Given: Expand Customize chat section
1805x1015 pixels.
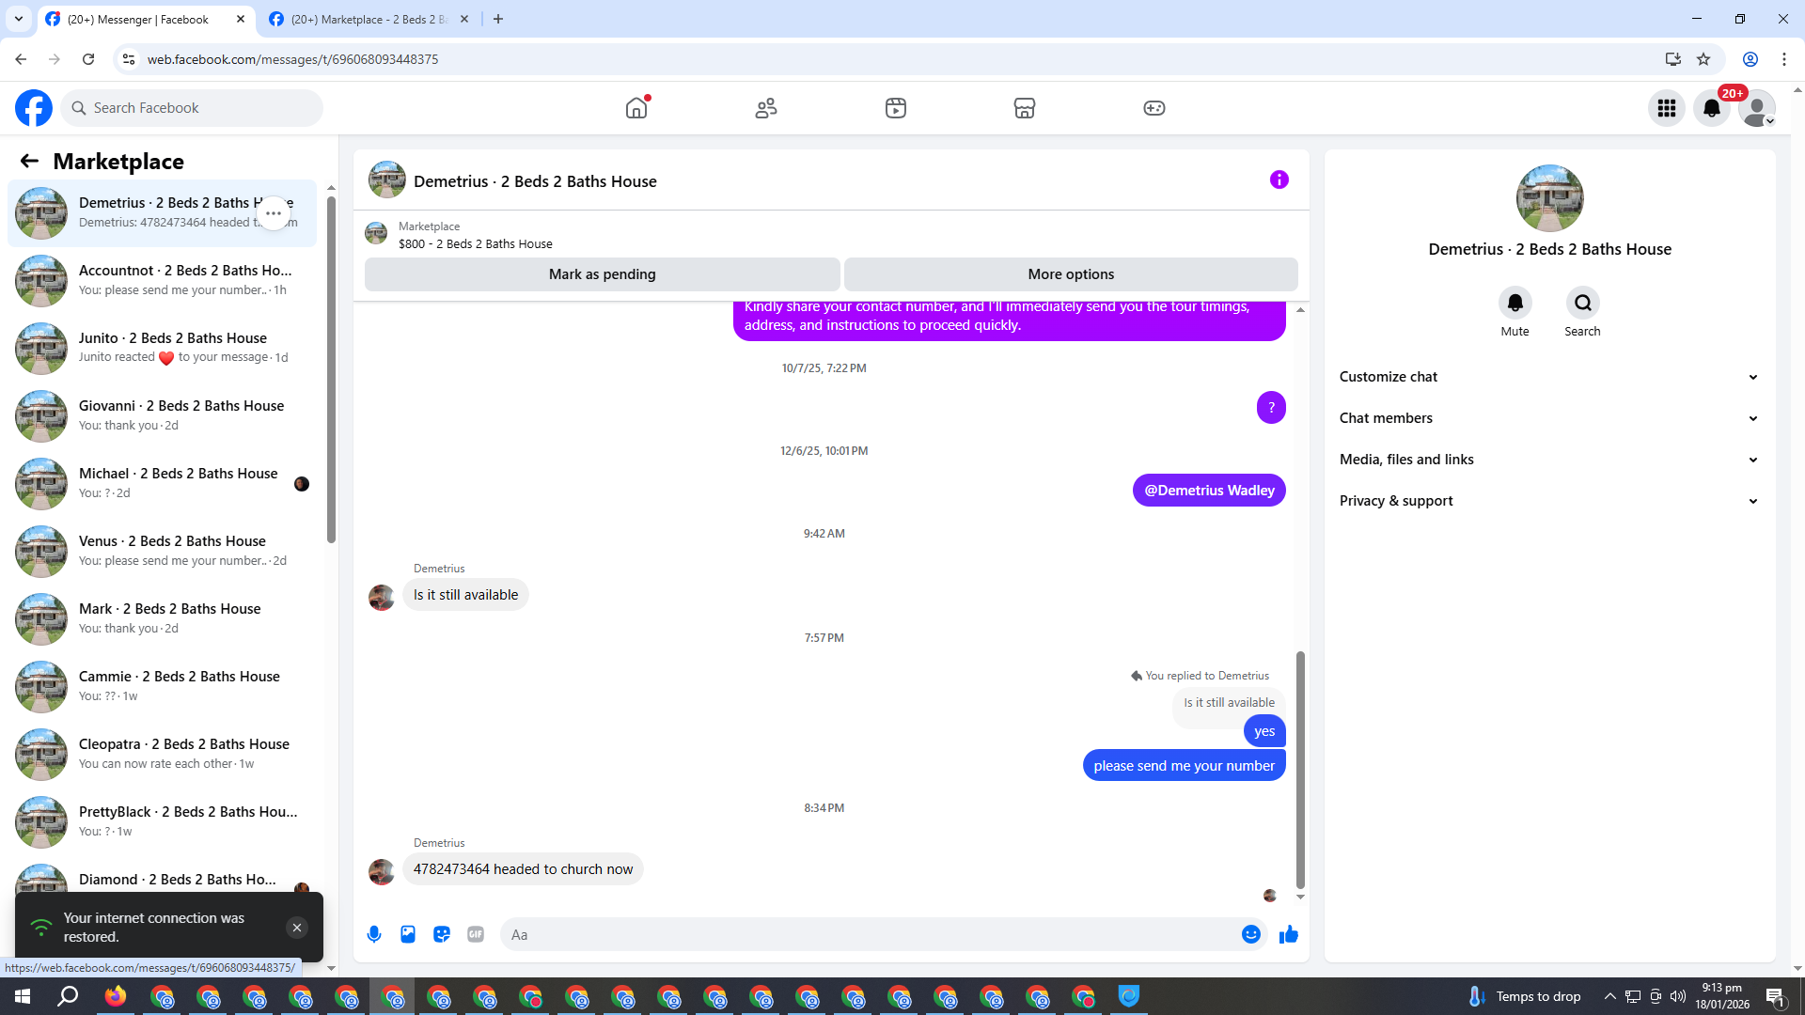Looking at the screenshot, I should [1549, 377].
